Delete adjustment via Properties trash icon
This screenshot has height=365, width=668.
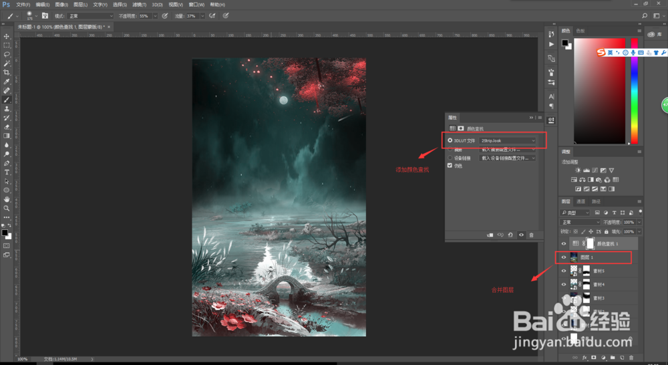click(531, 235)
